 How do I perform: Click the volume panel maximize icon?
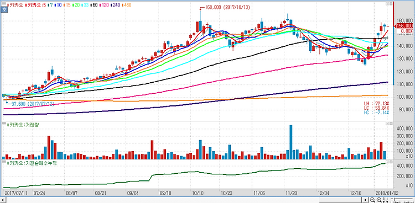click(x=391, y=123)
